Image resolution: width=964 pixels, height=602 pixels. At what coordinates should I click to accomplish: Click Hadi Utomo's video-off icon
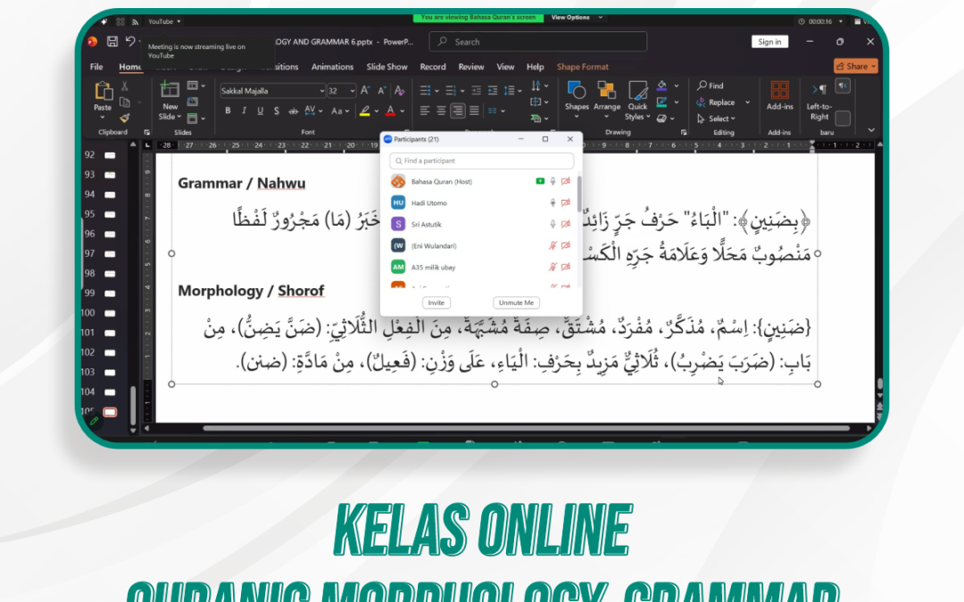tap(566, 202)
